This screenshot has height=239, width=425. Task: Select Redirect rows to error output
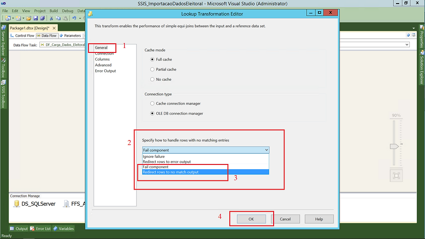tap(206, 162)
